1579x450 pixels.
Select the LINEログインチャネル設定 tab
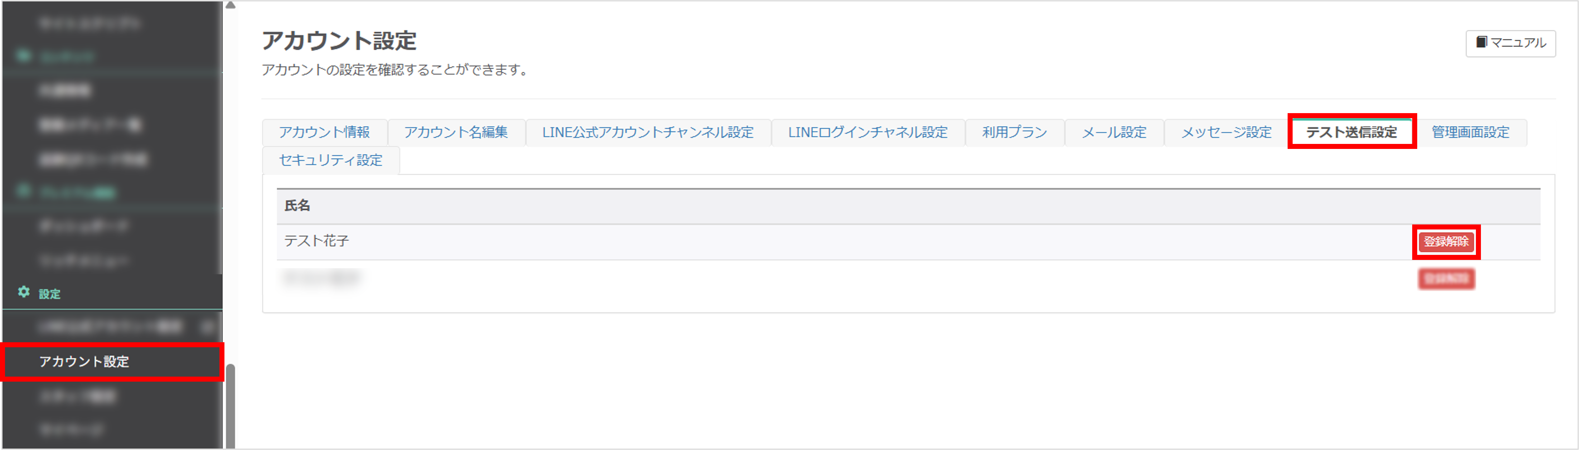coord(867,132)
